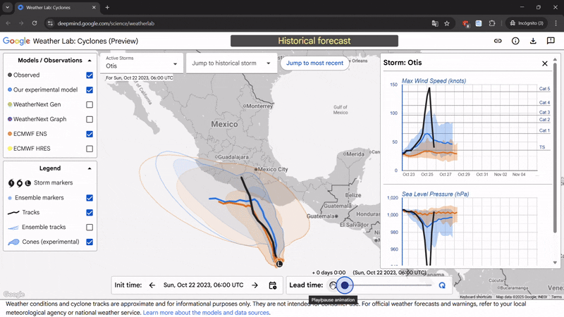Click the red extension icon in toolbar
The height and width of the screenshot is (317, 564).
[x=466, y=23]
